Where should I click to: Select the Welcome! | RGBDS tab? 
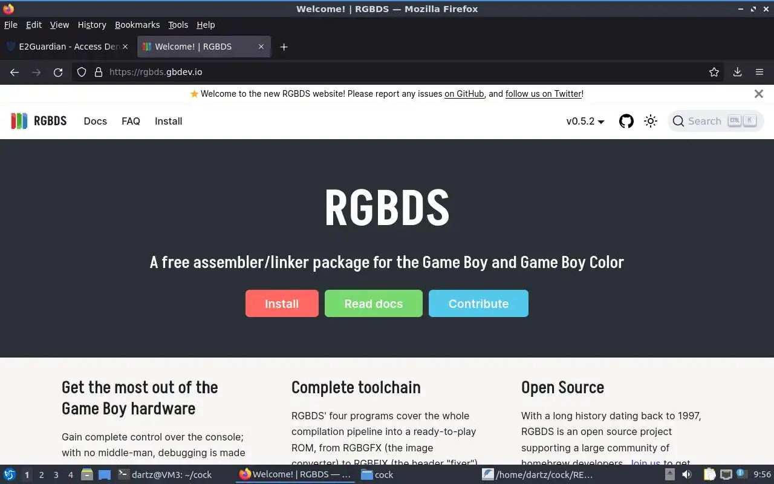point(204,47)
